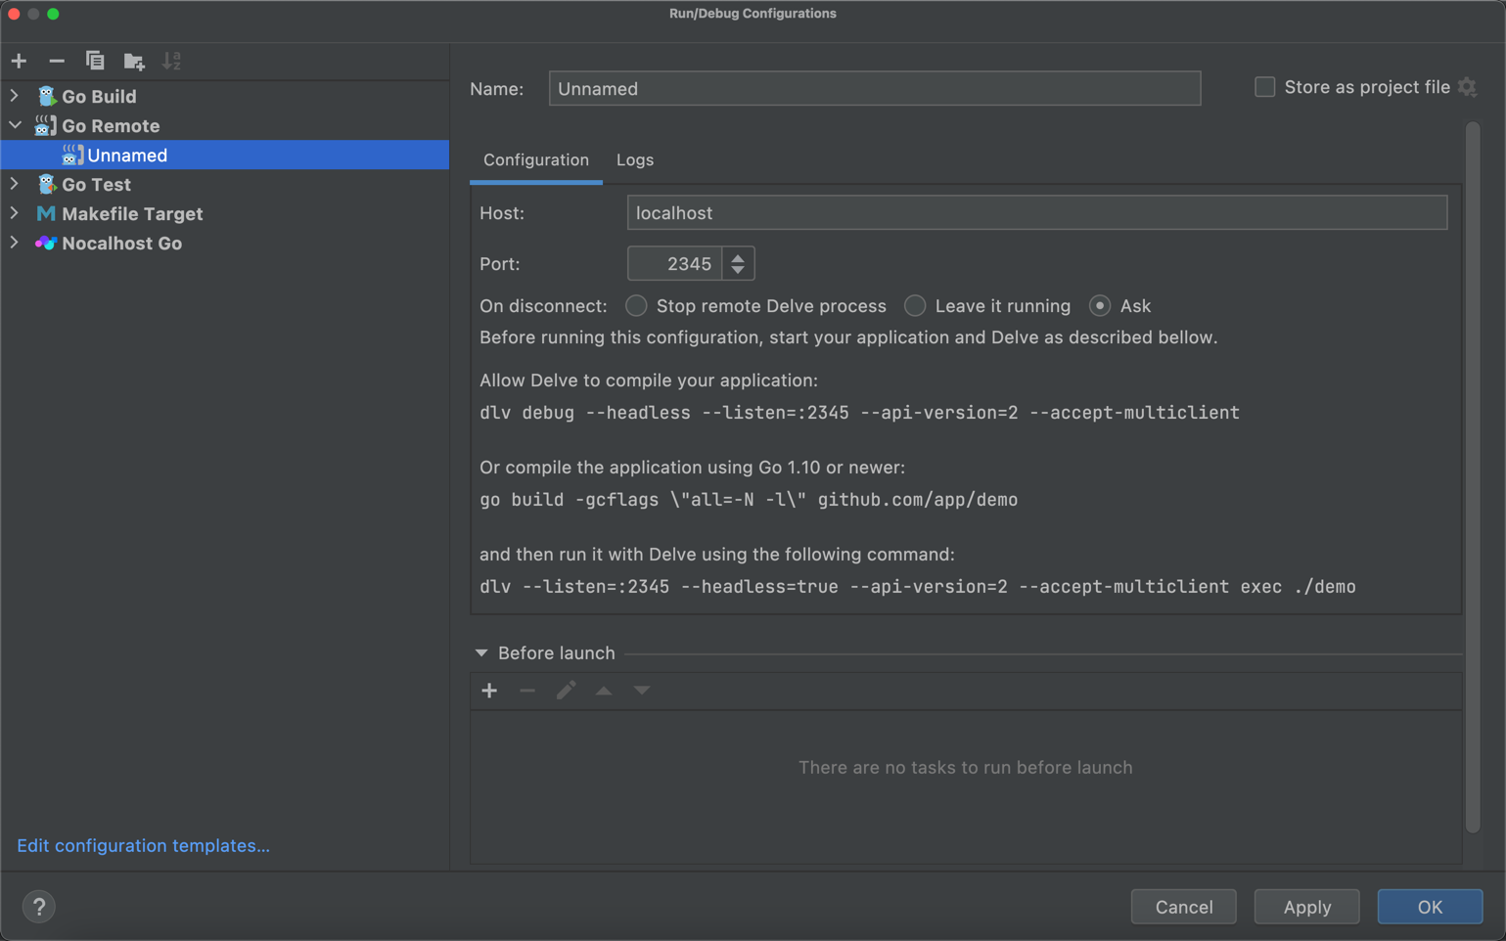Click the Create New Folder icon
Image resolution: width=1506 pixels, height=941 pixels.
134,61
